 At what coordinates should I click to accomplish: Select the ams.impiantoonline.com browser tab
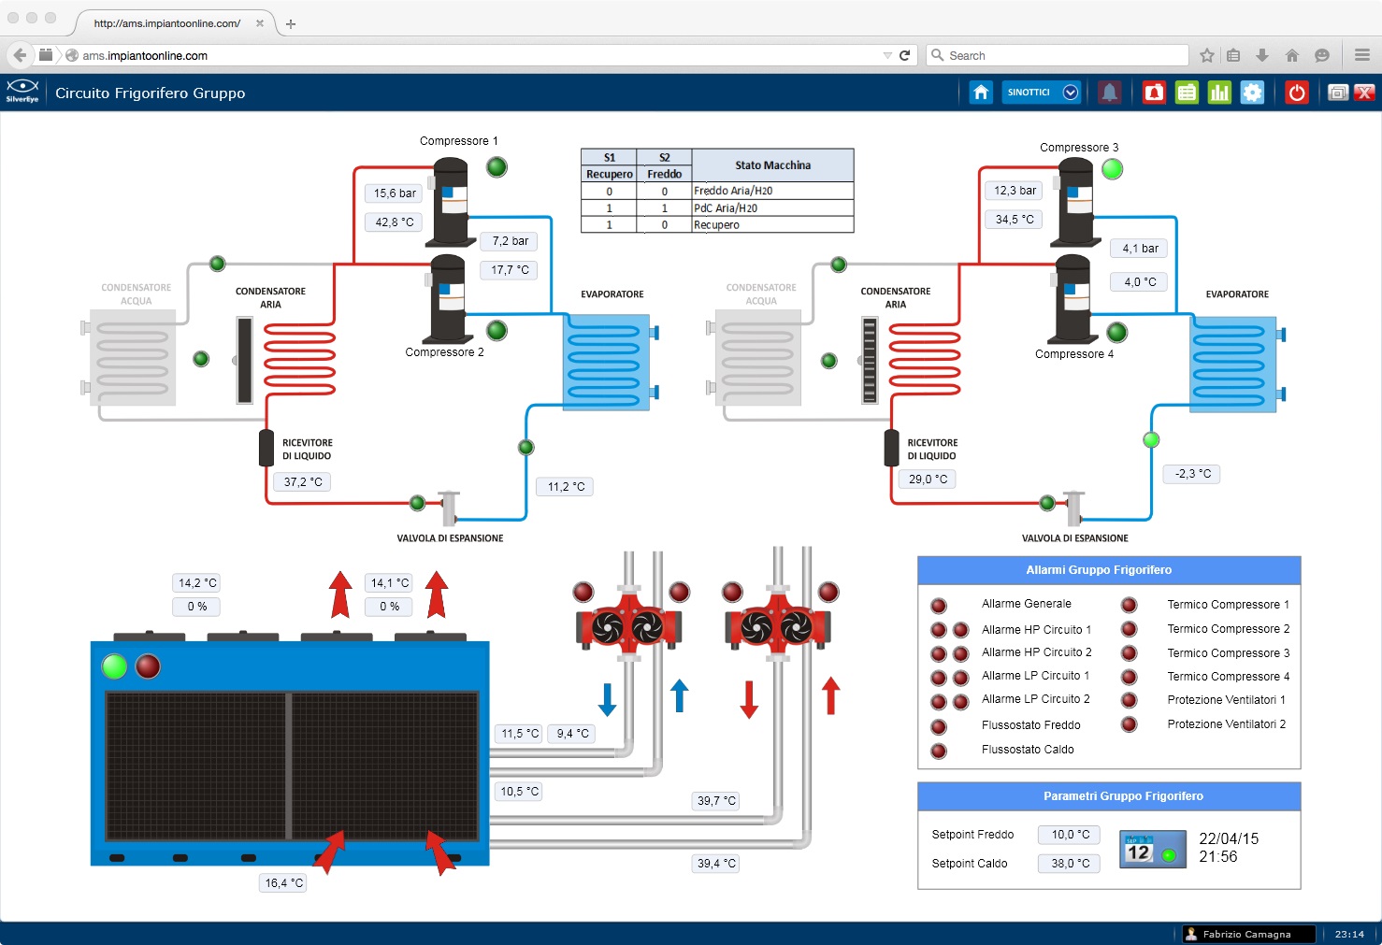(168, 23)
